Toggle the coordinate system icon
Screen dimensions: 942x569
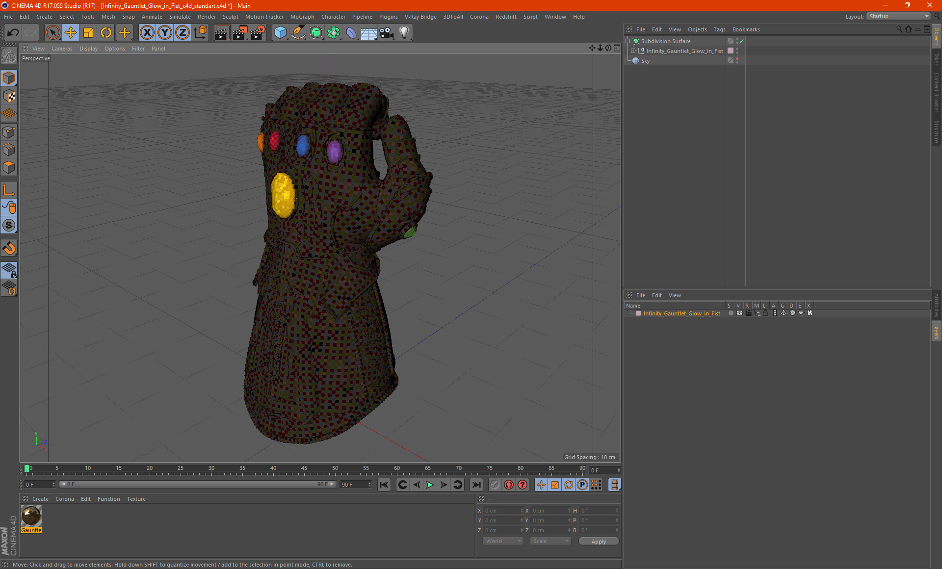pyautogui.click(x=200, y=33)
